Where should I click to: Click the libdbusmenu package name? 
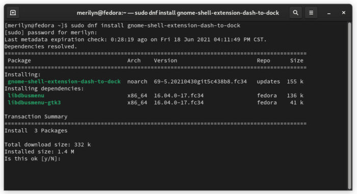point(26,96)
